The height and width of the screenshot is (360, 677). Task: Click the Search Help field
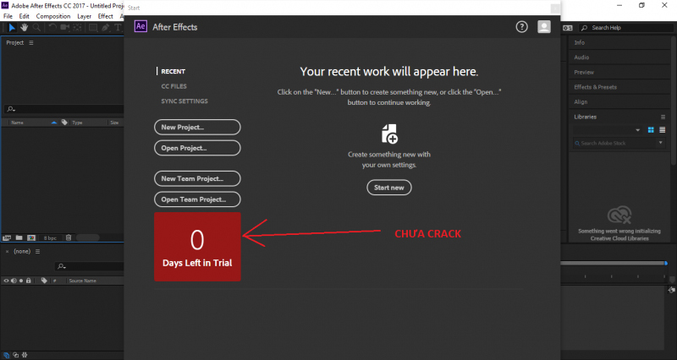click(626, 28)
